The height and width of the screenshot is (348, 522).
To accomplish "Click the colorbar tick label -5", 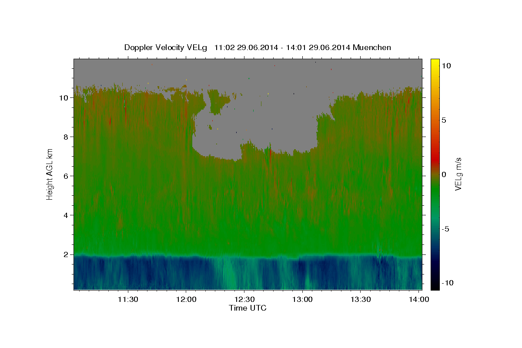I will 445,229.
